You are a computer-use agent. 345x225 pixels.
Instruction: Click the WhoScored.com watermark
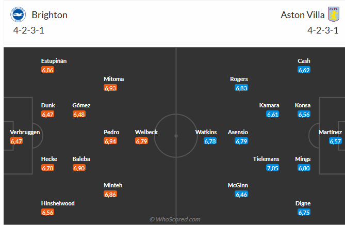tap(175, 219)
